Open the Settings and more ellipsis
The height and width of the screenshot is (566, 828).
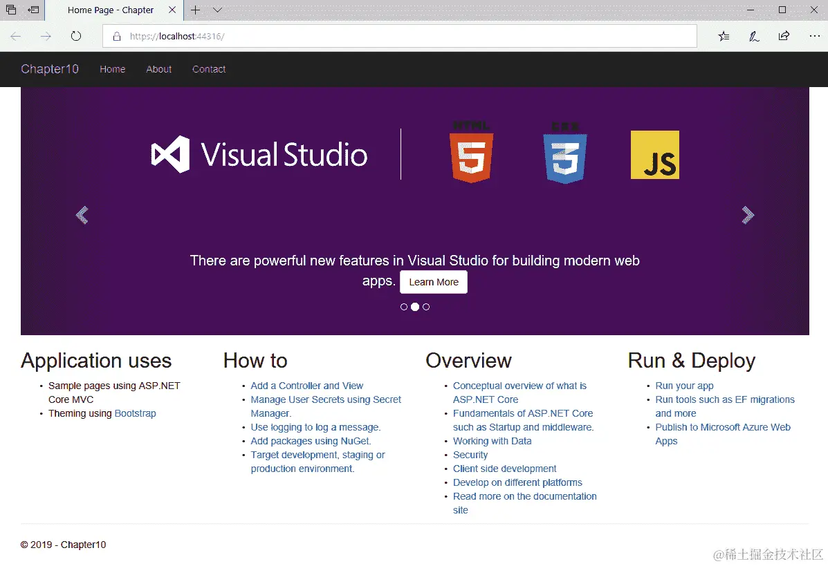(814, 36)
